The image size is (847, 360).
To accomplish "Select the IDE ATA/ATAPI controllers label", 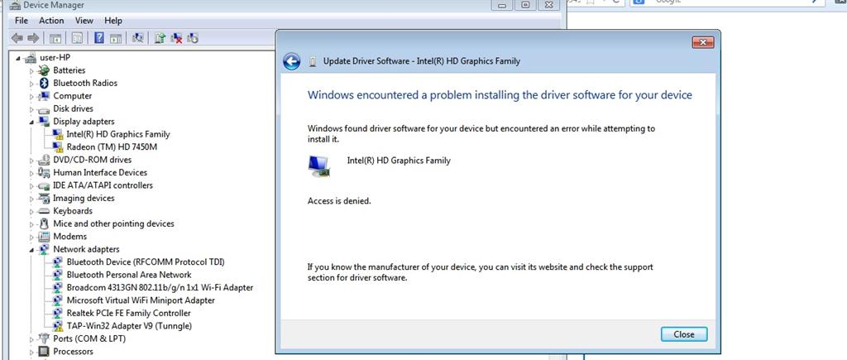I will 103,185.
